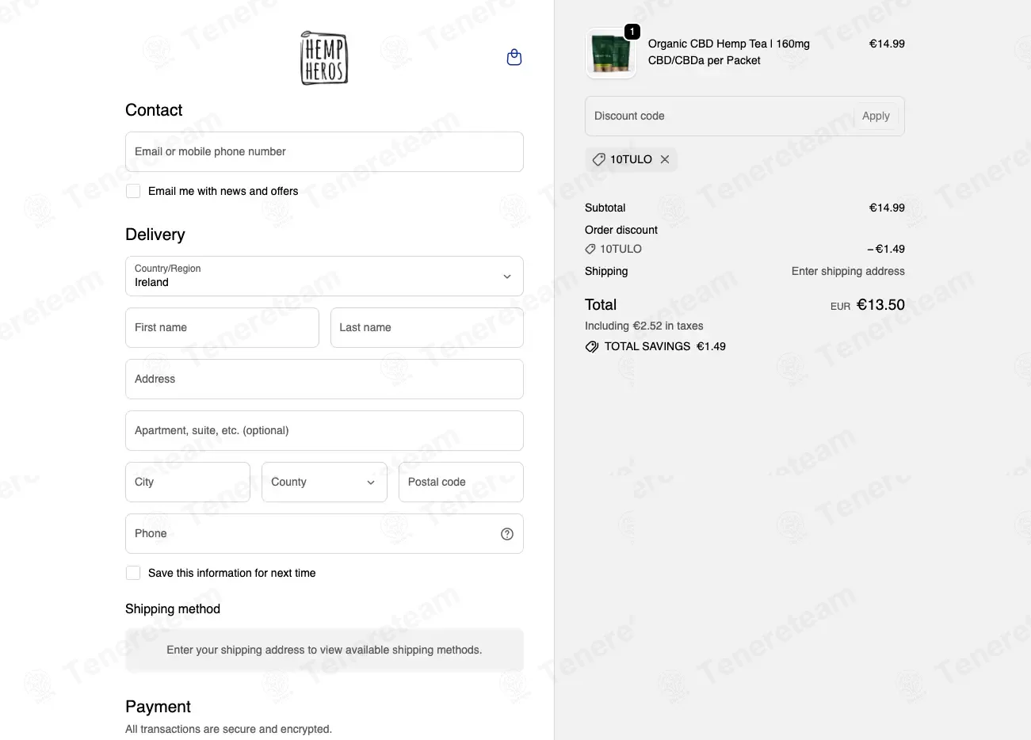Remove the 10TULO discount code tag
Viewport: 1031px width, 740px height.
pos(665,159)
